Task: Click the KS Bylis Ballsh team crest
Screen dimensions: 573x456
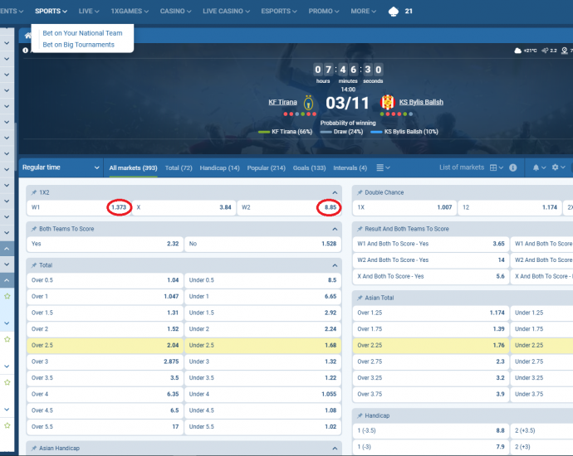Action: (x=386, y=103)
